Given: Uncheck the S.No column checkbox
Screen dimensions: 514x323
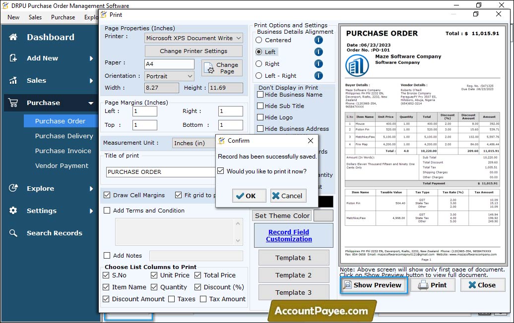Looking at the screenshot, I should click(x=106, y=275).
